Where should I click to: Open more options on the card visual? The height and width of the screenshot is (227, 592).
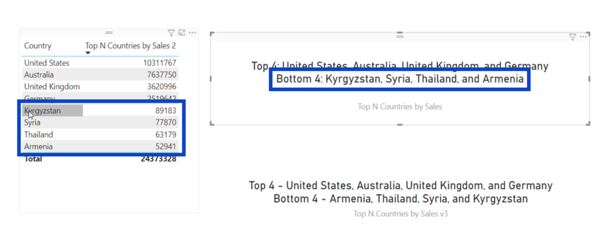pos(583,37)
